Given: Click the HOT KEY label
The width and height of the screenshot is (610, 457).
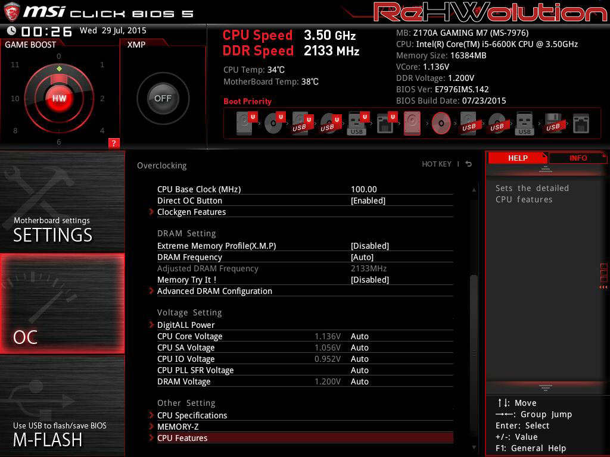Looking at the screenshot, I should (x=437, y=164).
